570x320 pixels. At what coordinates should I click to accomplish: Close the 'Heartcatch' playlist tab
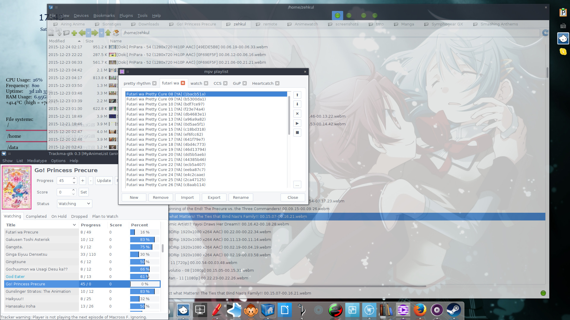point(277,84)
